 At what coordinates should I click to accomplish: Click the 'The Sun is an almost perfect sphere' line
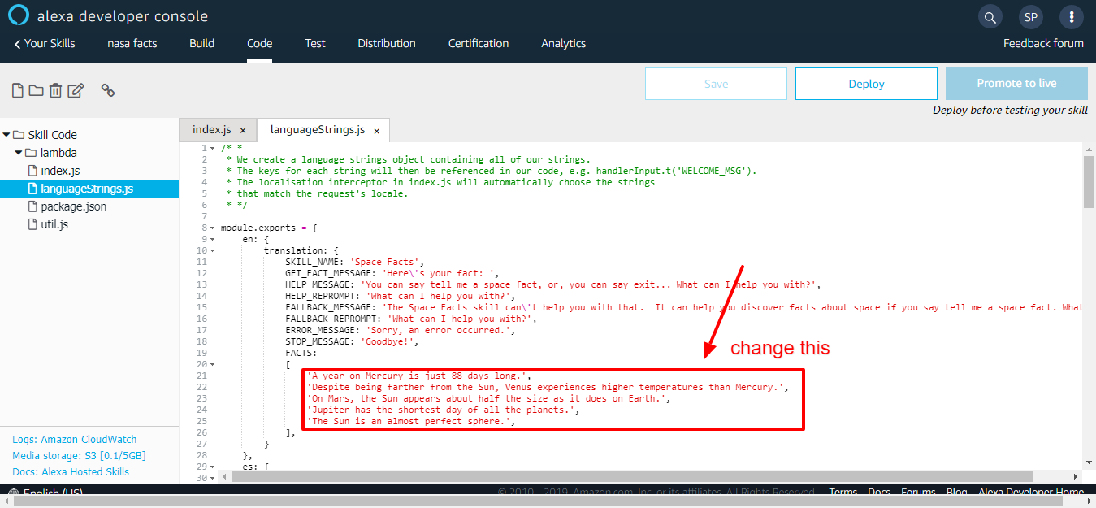pyautogui.click(x=411, y=422)
